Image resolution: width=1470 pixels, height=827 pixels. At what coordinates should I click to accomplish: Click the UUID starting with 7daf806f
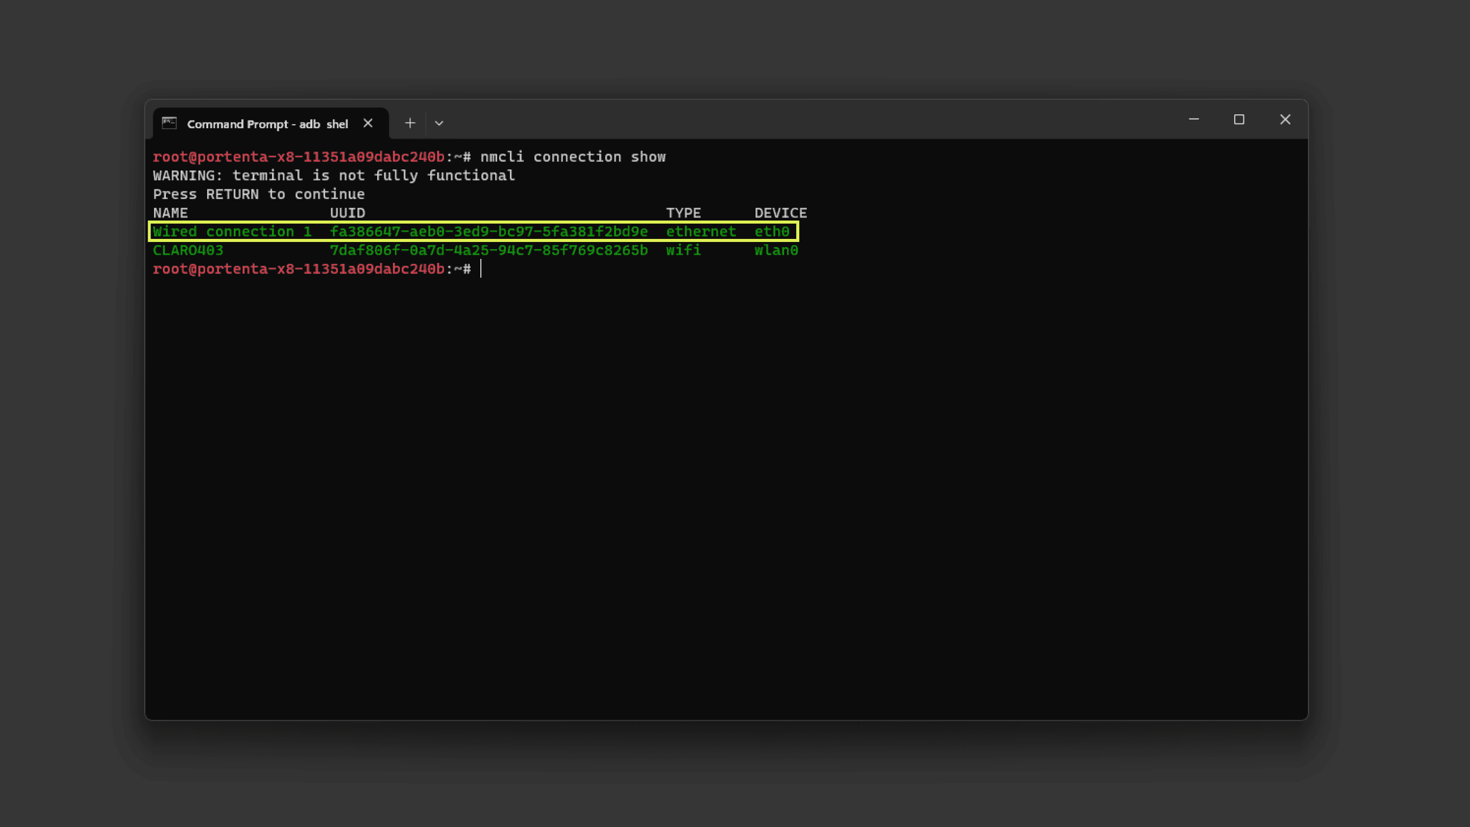(x=488, y=251)
